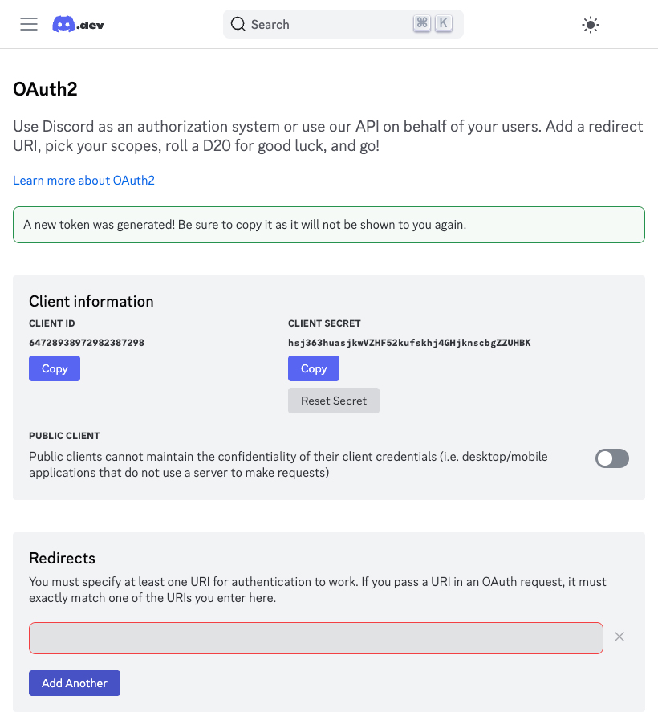Enable the Public Client toggle

coord(612,458)
